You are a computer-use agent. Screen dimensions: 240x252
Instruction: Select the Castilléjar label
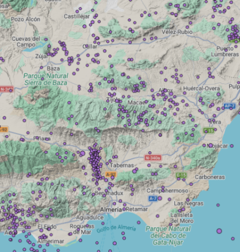tap(77, 16)
